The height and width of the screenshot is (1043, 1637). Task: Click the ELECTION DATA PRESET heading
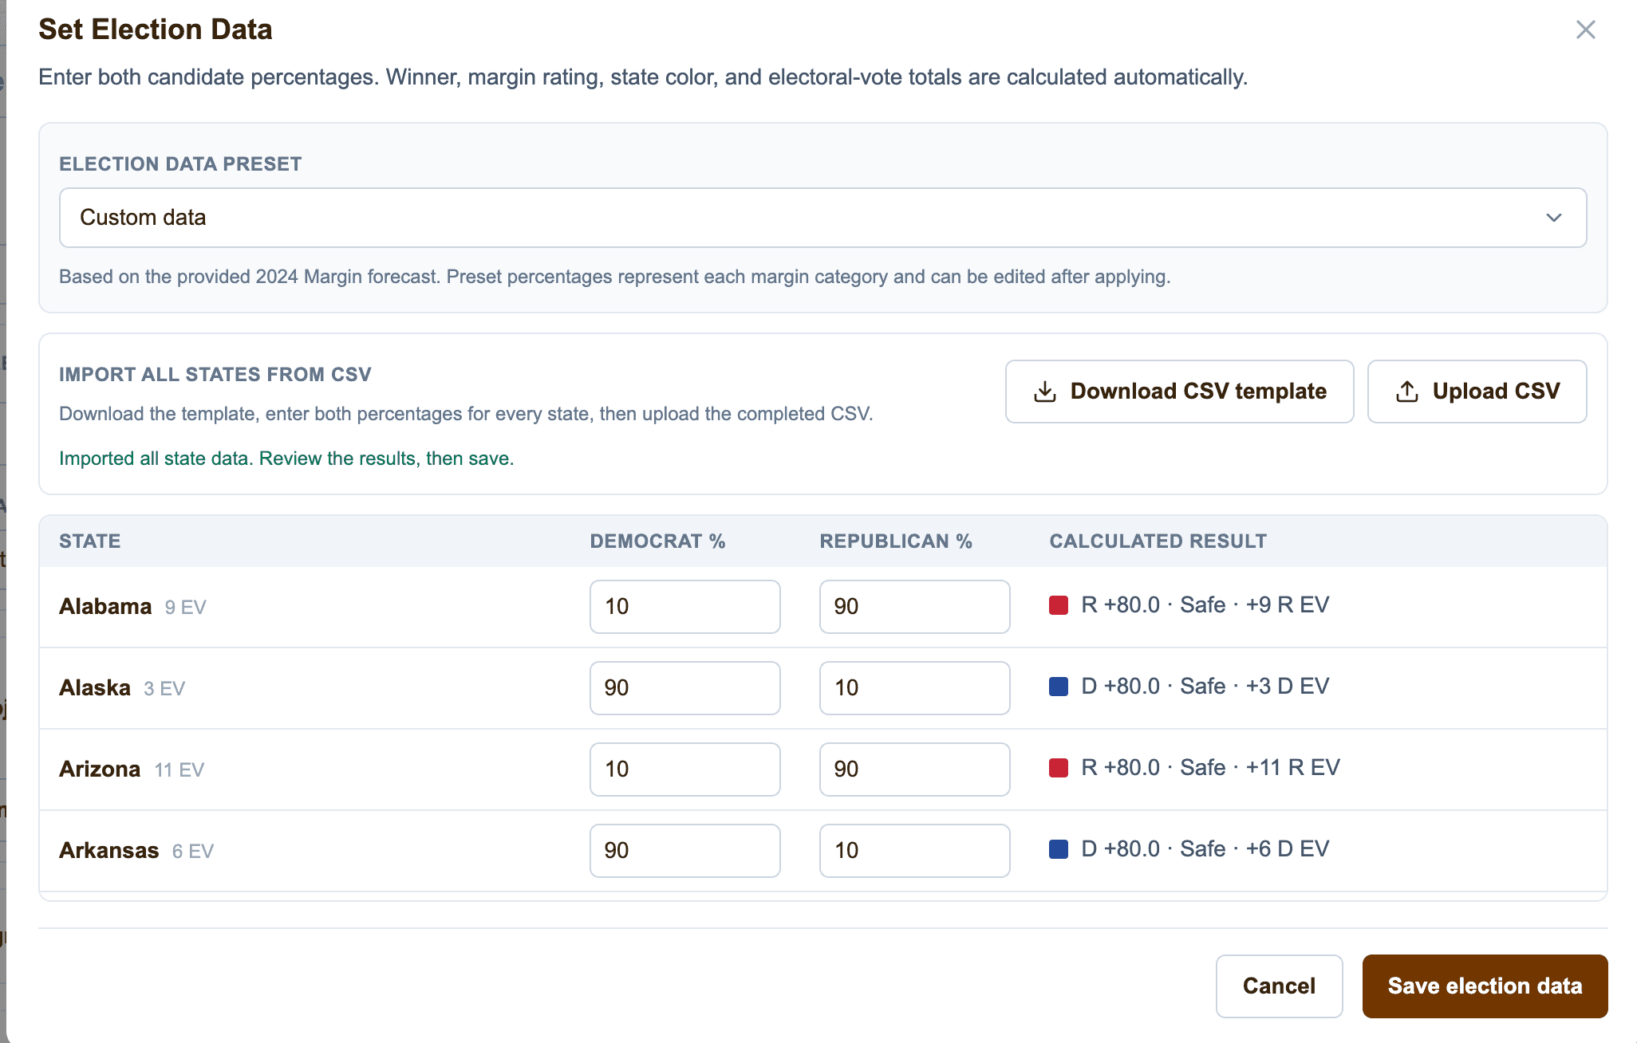pyautogui.click(x=180, y=164)
